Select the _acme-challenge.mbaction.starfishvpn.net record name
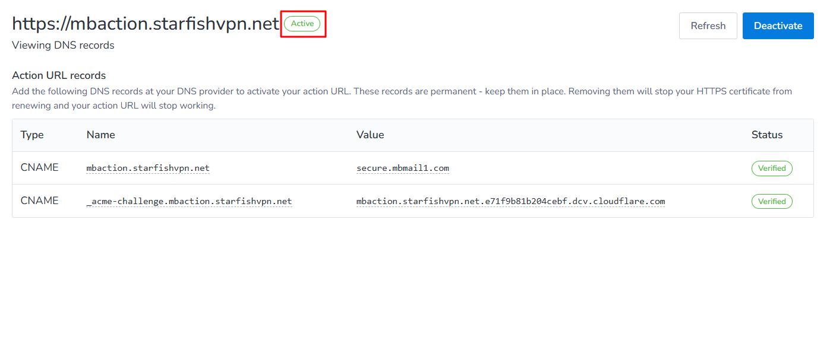The height and width of the screenshot is (337, 833). 189,201
